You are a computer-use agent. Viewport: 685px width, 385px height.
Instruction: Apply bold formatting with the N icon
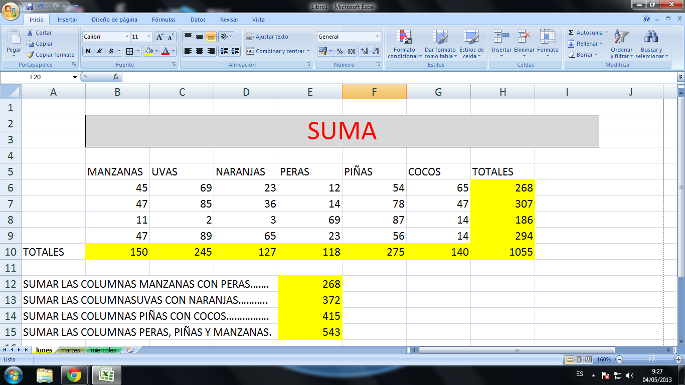point(88,51)
